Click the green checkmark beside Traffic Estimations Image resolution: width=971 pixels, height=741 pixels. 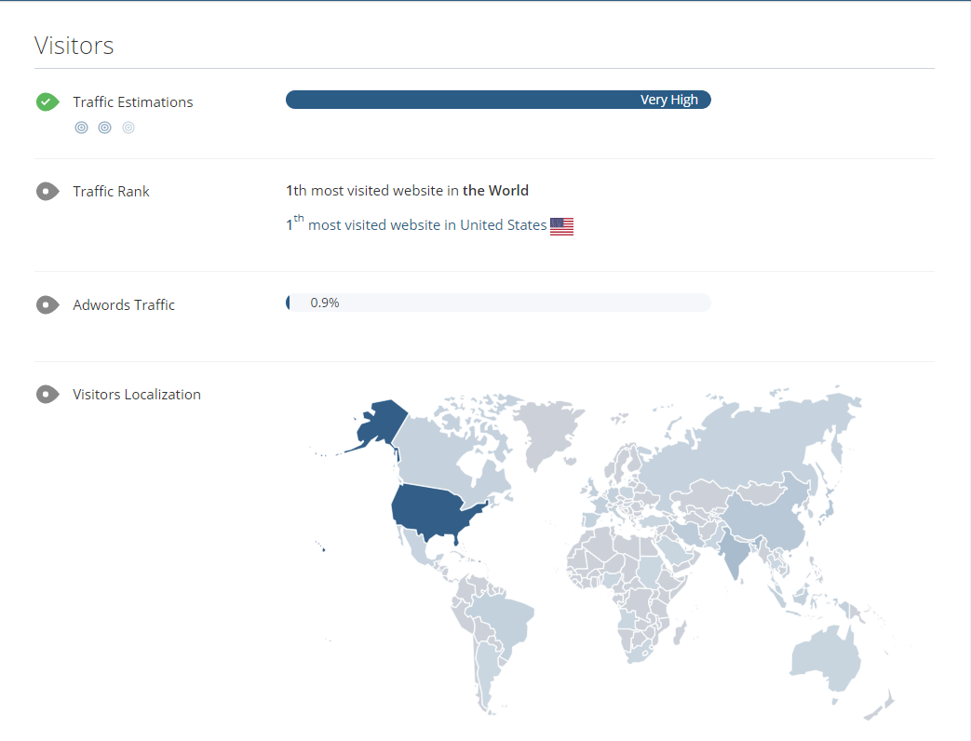click(47, 102)
